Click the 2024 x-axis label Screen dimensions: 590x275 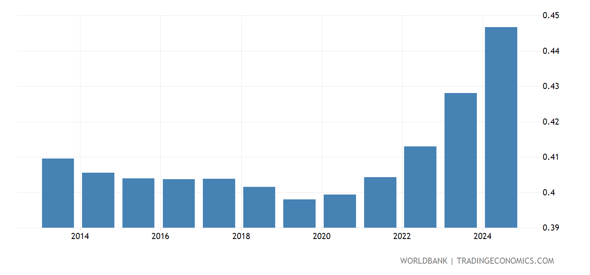[x=483, y=237]
